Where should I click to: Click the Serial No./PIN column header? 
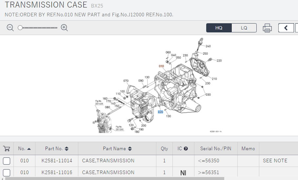click(215, 149)
